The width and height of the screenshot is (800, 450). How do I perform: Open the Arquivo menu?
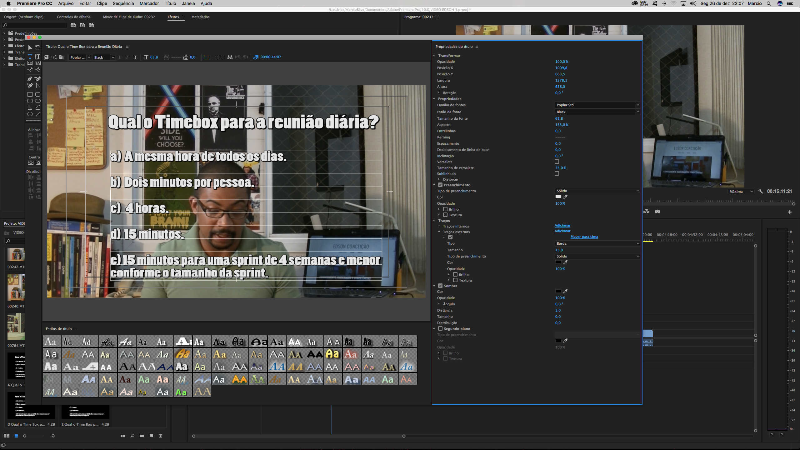[66, 3]
